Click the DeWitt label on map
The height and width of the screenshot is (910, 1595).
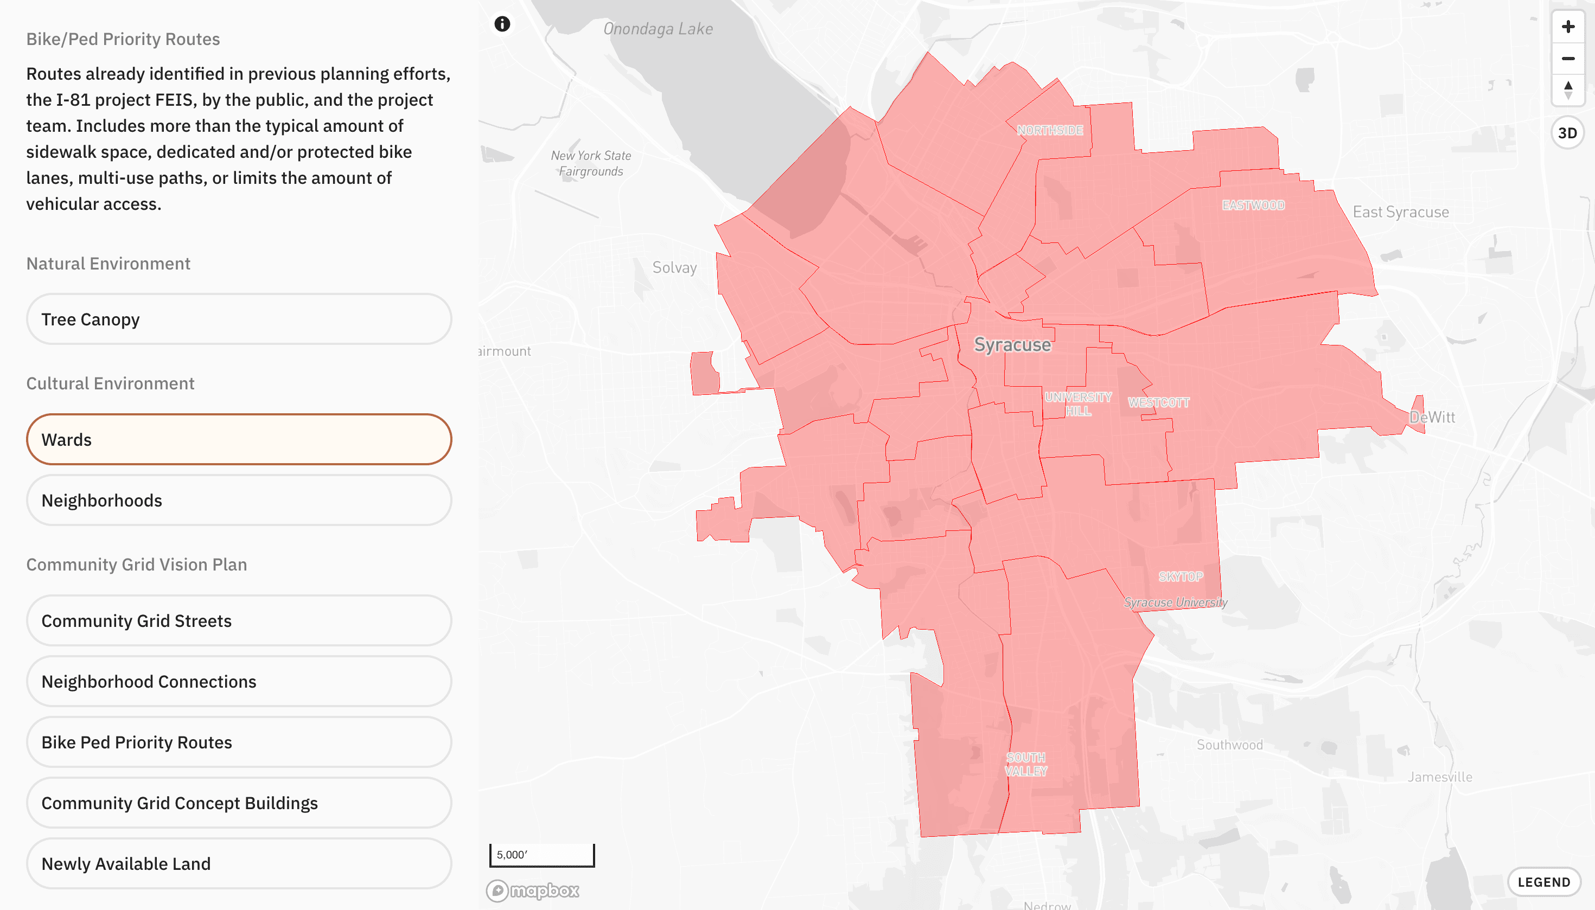(1432, 418)
